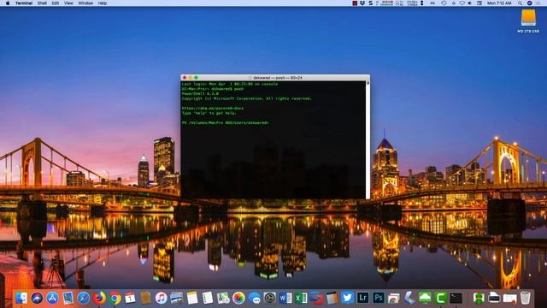Zoom the Terminal window with green button
547x308 pixels.
[197, 78]
